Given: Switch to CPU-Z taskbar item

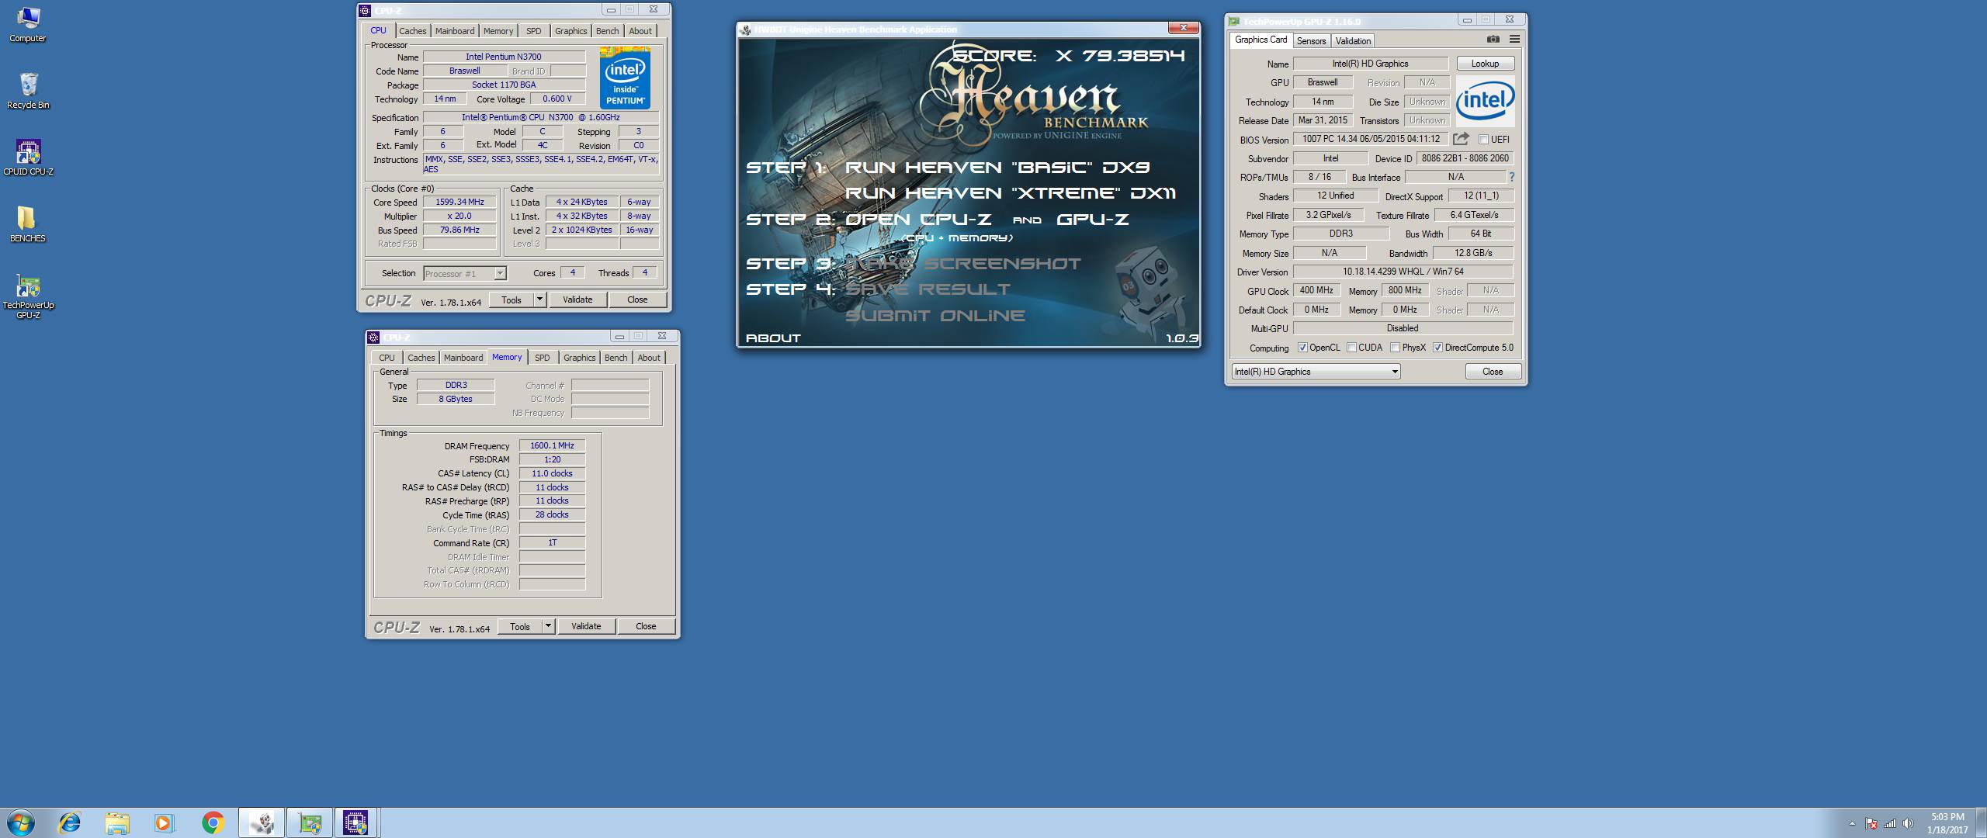Looking at the screenshot, I should click(356, 822).
